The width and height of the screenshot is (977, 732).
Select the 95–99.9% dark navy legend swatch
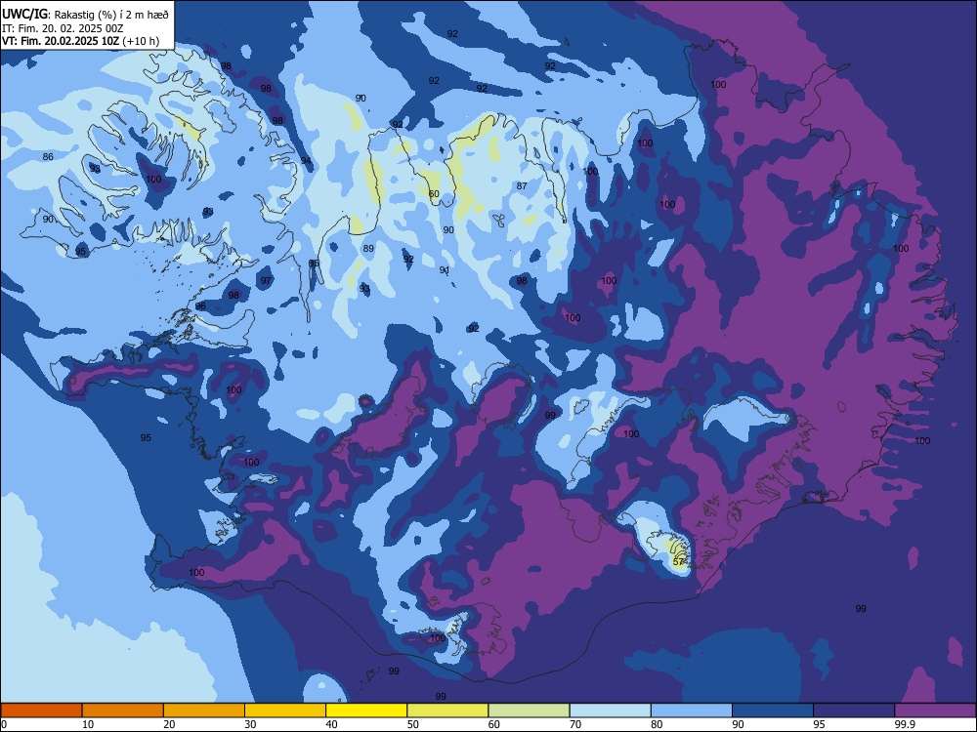[854, 711]
